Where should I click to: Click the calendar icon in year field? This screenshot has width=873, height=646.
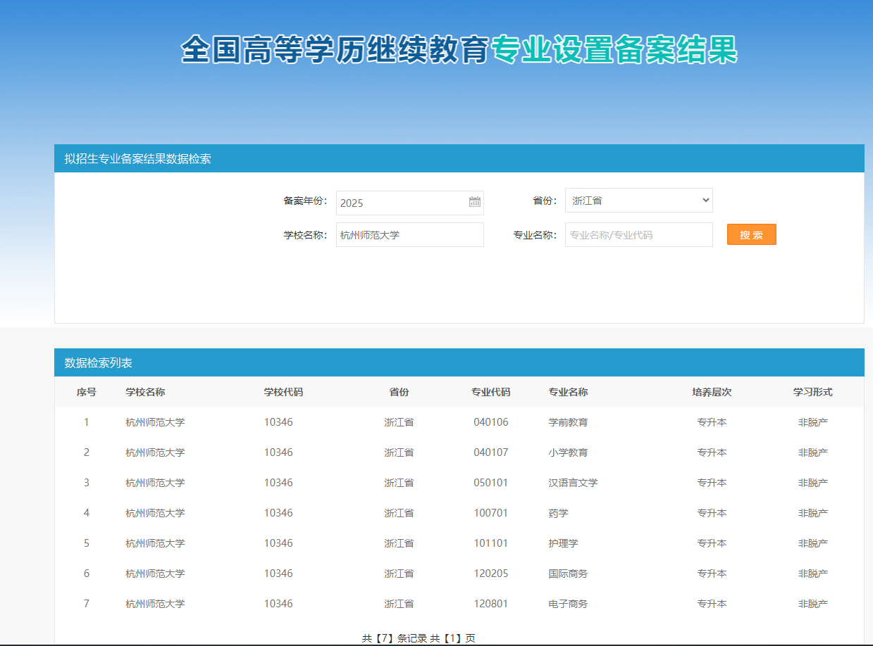(x=475, y=203)
